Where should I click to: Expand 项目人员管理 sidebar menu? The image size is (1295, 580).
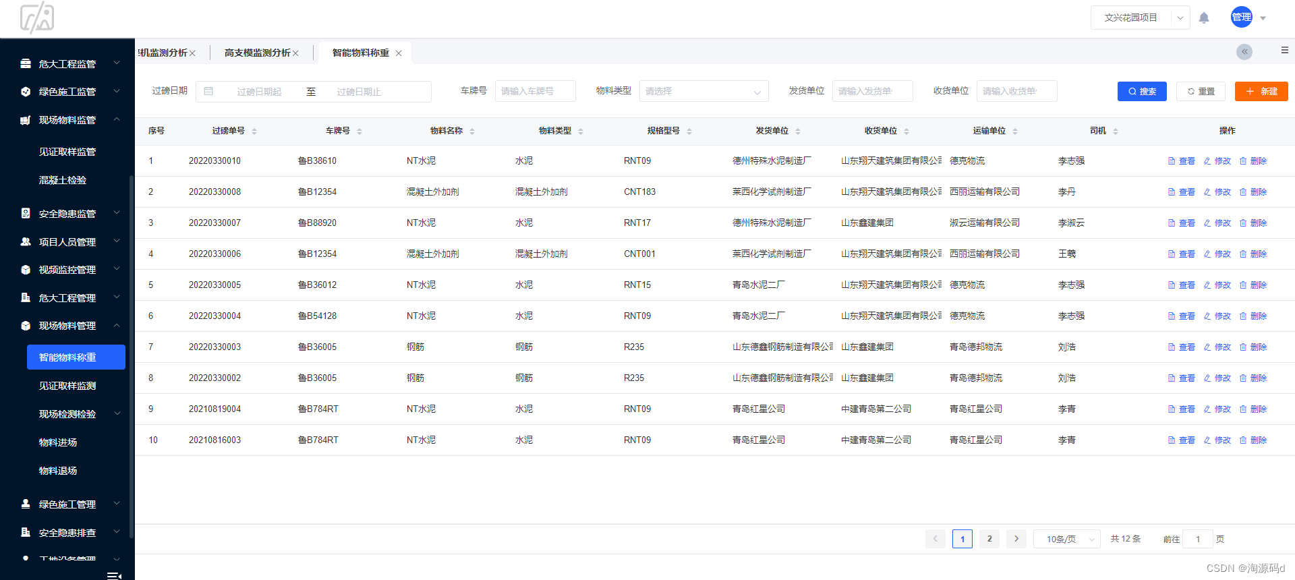(67, 241)
